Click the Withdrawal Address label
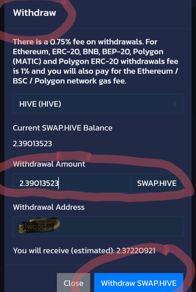This screenshot has height=292, width=196. click(49, 207)
